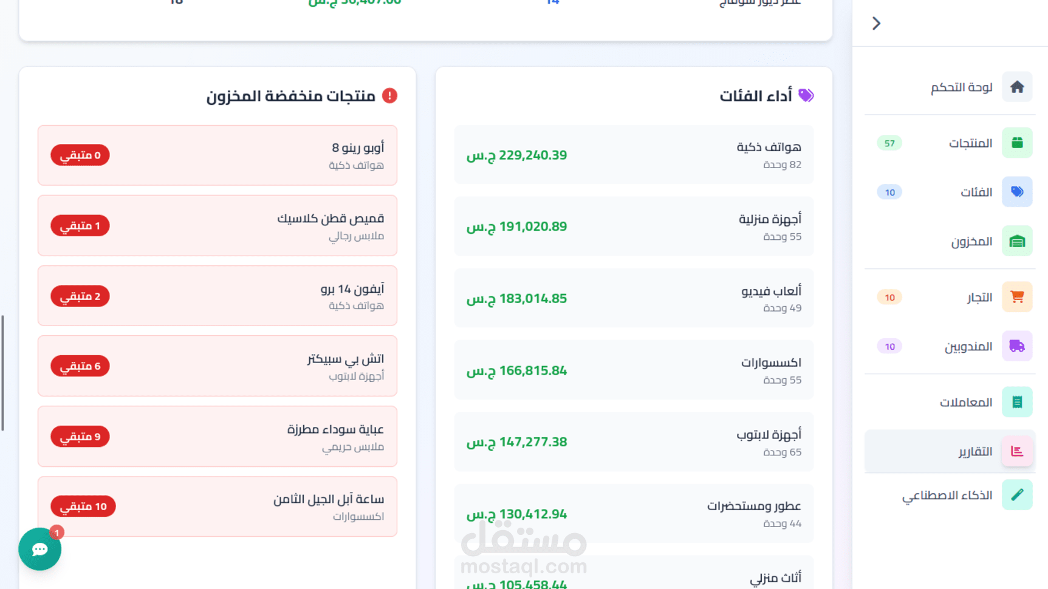The width and height of the screenshot is (1048, 589).
Task: Click the chart icon for التقارير
Action: (1017, 452)
